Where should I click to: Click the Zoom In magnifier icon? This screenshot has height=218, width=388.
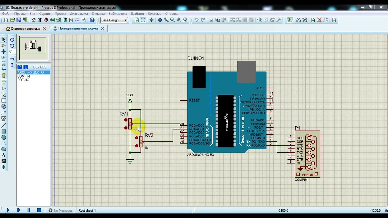[x=166, y=20]
